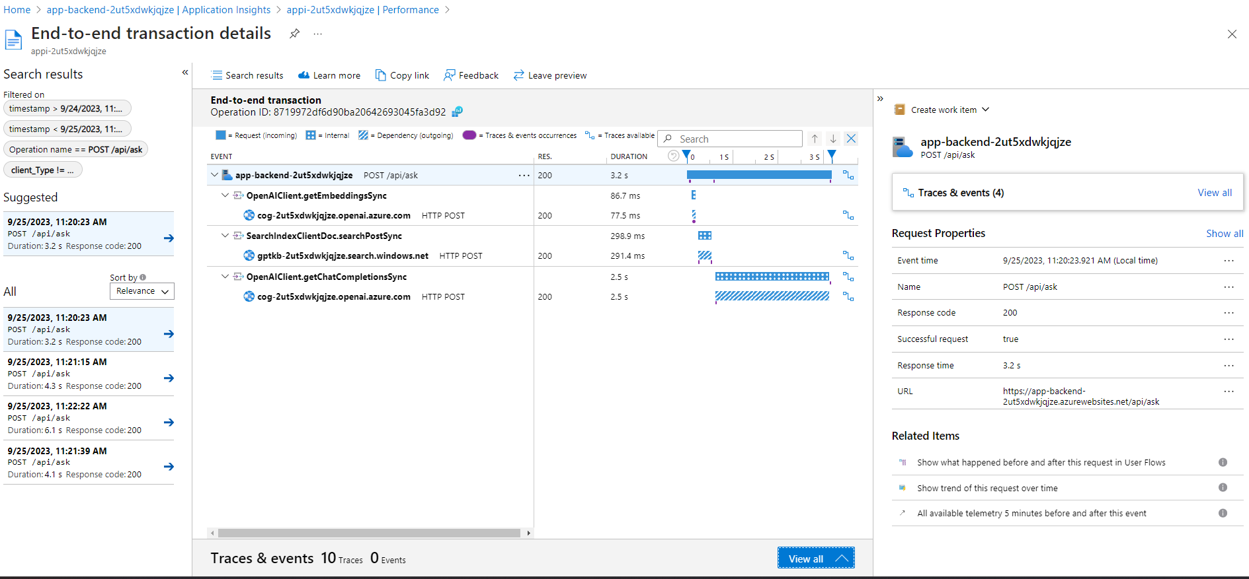Collapse SearchIndexClientDoc.searchPostSync node
Viewport: 1249px width, 579px height.
pyautogui.click(x=225, y=236)
